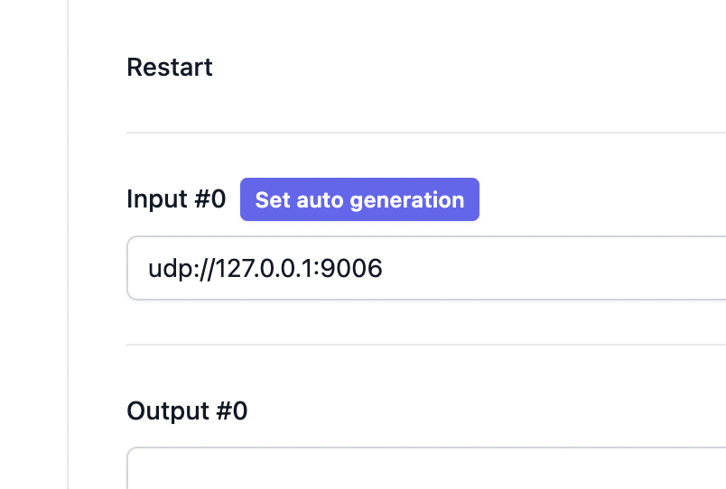Click the udp://127.0.0.1:9006 text
This screenshot has height=489, width=726.
(x=265, y=268)
